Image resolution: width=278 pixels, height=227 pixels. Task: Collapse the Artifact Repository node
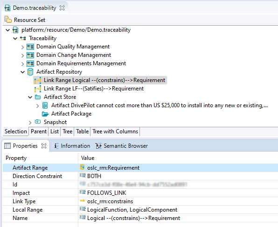click(22, 72)
